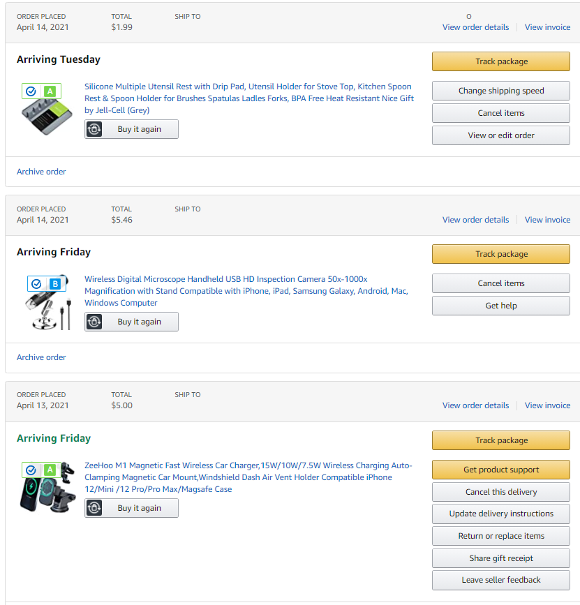580x605 pixels.
Task: Toggle the checkmark badge on car charger image
Action: [31, 470]
